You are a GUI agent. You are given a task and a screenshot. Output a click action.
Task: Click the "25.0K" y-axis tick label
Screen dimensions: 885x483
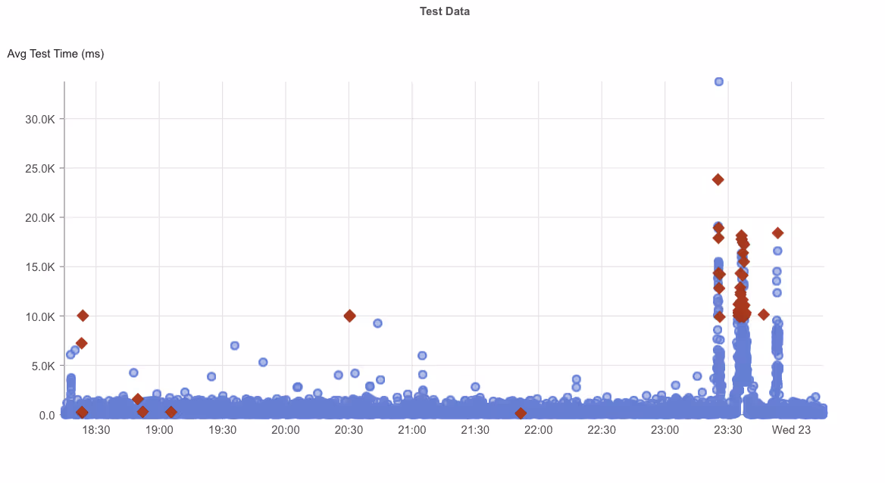click(40, 169)
